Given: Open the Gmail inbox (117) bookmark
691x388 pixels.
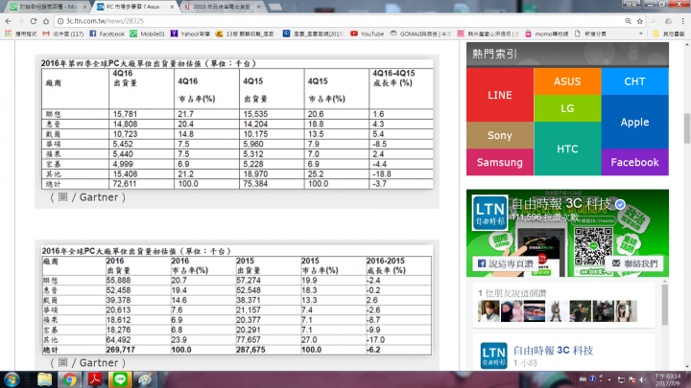Looking at the screenshot, I should coord(63,34).
